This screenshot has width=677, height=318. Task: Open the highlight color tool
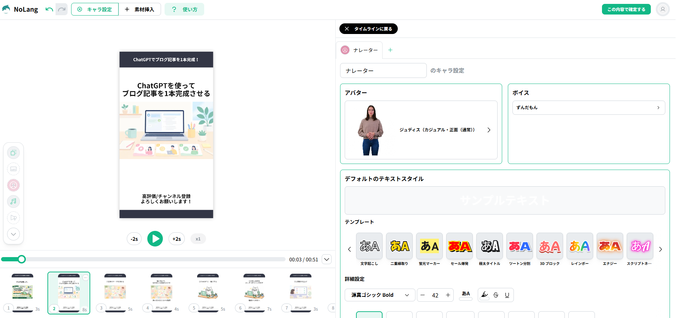pyautogui.click(x=485, y=295)
